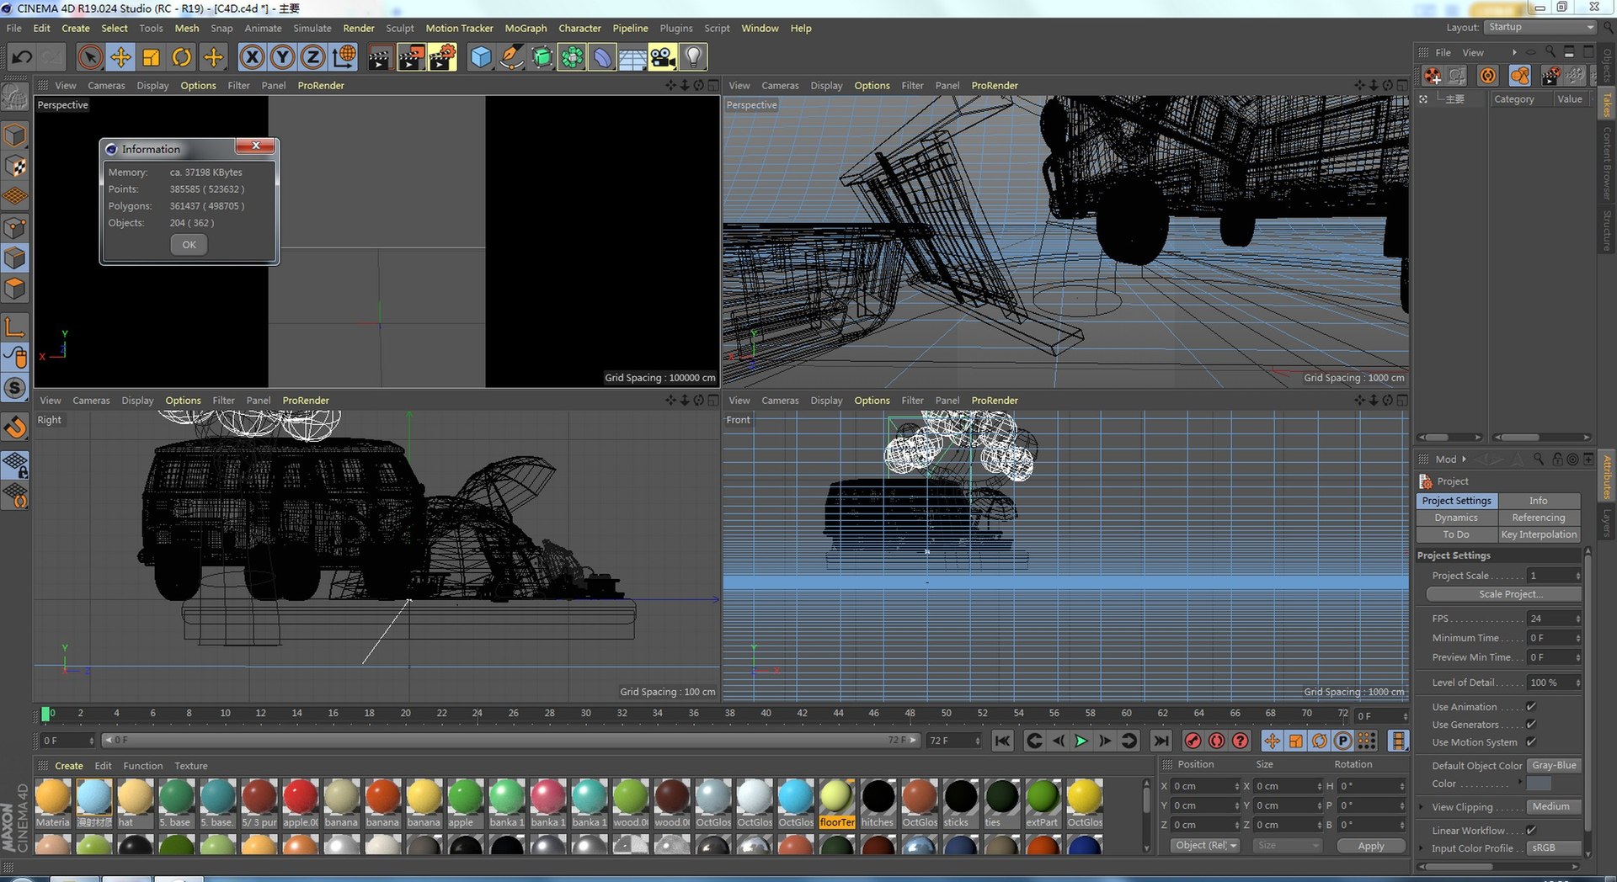Go to end of animation

1161,741
